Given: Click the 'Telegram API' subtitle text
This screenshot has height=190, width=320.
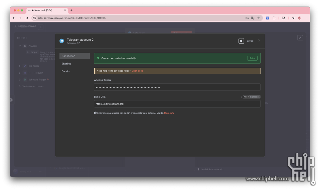Looking at the screenshot, I should [x=74, y=43].
